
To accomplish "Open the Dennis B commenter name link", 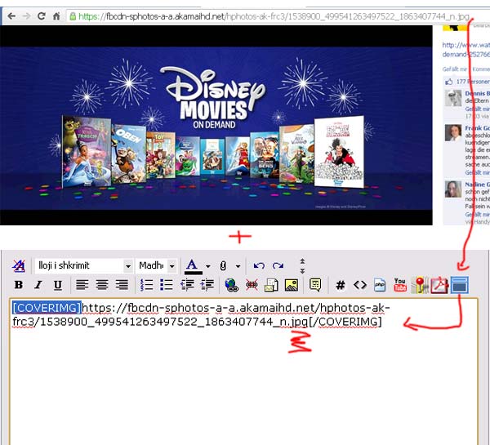I will pyautogui.click(x=477, y=93).
